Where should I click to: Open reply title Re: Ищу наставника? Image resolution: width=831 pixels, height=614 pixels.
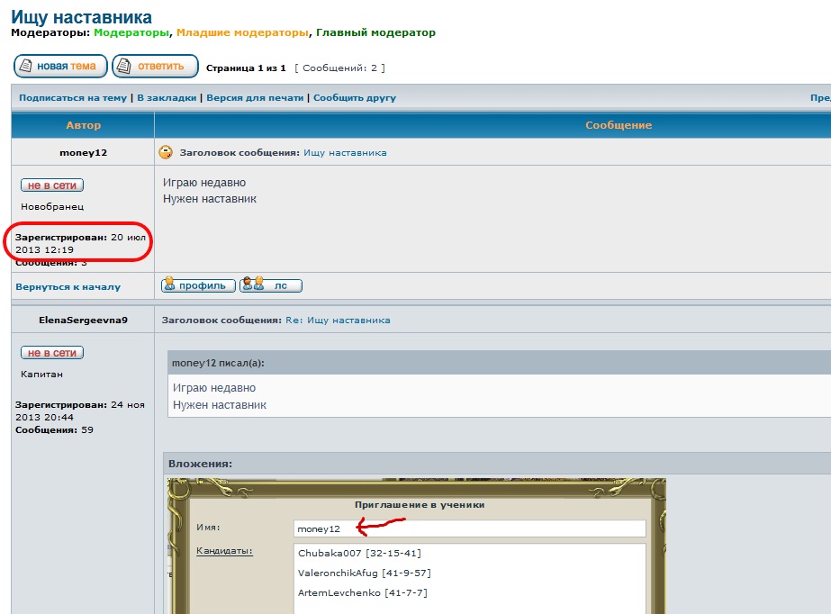[x=338, y=320]
